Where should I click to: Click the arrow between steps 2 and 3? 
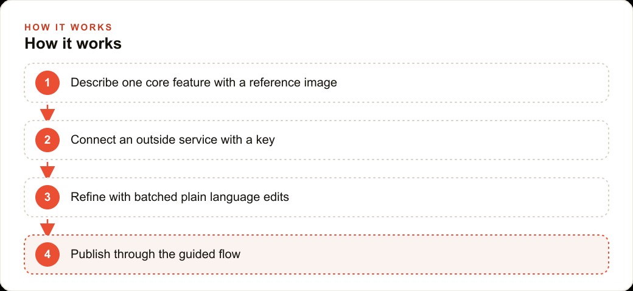47,169
